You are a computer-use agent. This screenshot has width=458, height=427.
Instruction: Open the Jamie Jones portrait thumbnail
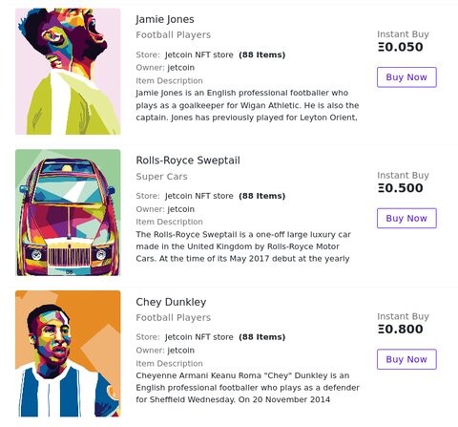click(x=68, y=72)
